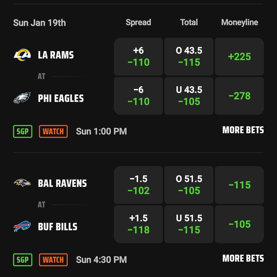
Task: Open the BUF BILLS team name
Action: click(x=58, y=227)
